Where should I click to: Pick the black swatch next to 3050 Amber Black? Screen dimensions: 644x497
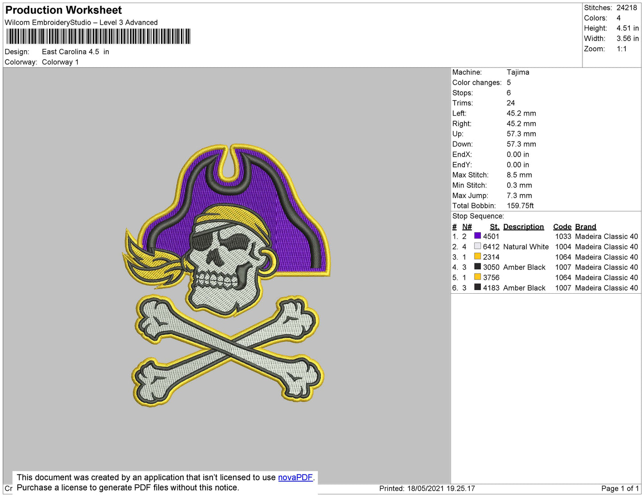[477, 267]
